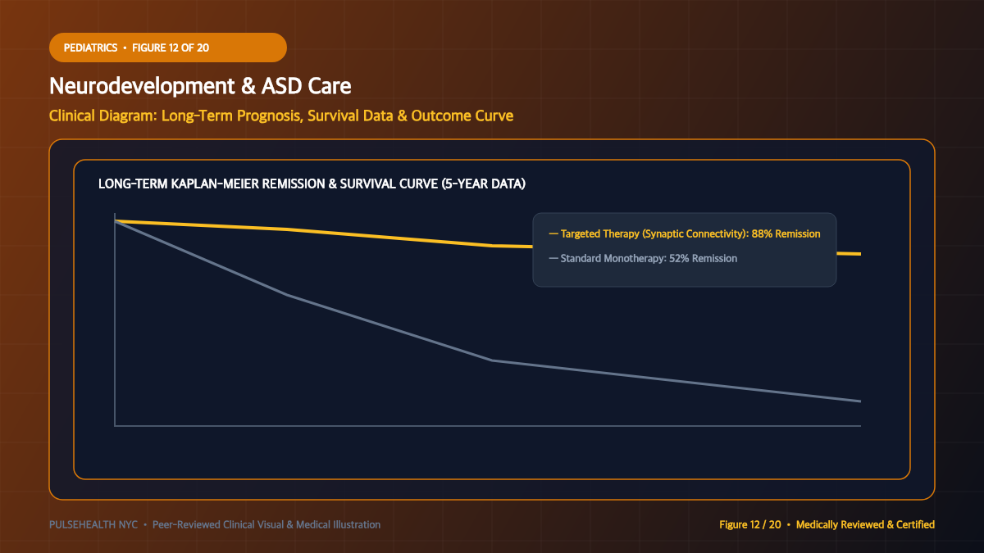Click the right end of the yellow curve
The height and width of the screenshot is (553, 984).
[x=858, y=254]
